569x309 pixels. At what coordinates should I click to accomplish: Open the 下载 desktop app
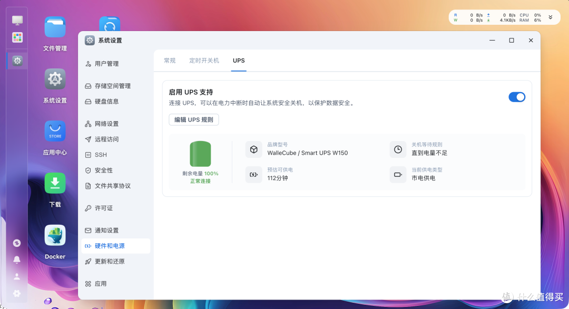click(55, 183)
